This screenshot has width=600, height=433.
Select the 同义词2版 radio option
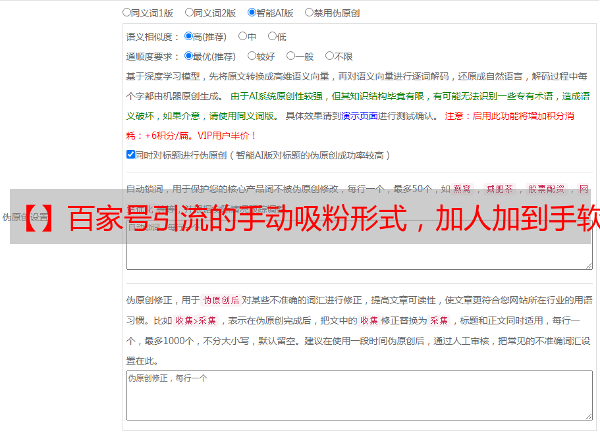[189, 13]
